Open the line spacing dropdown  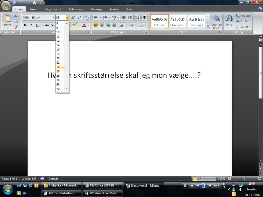click(123, 25)
